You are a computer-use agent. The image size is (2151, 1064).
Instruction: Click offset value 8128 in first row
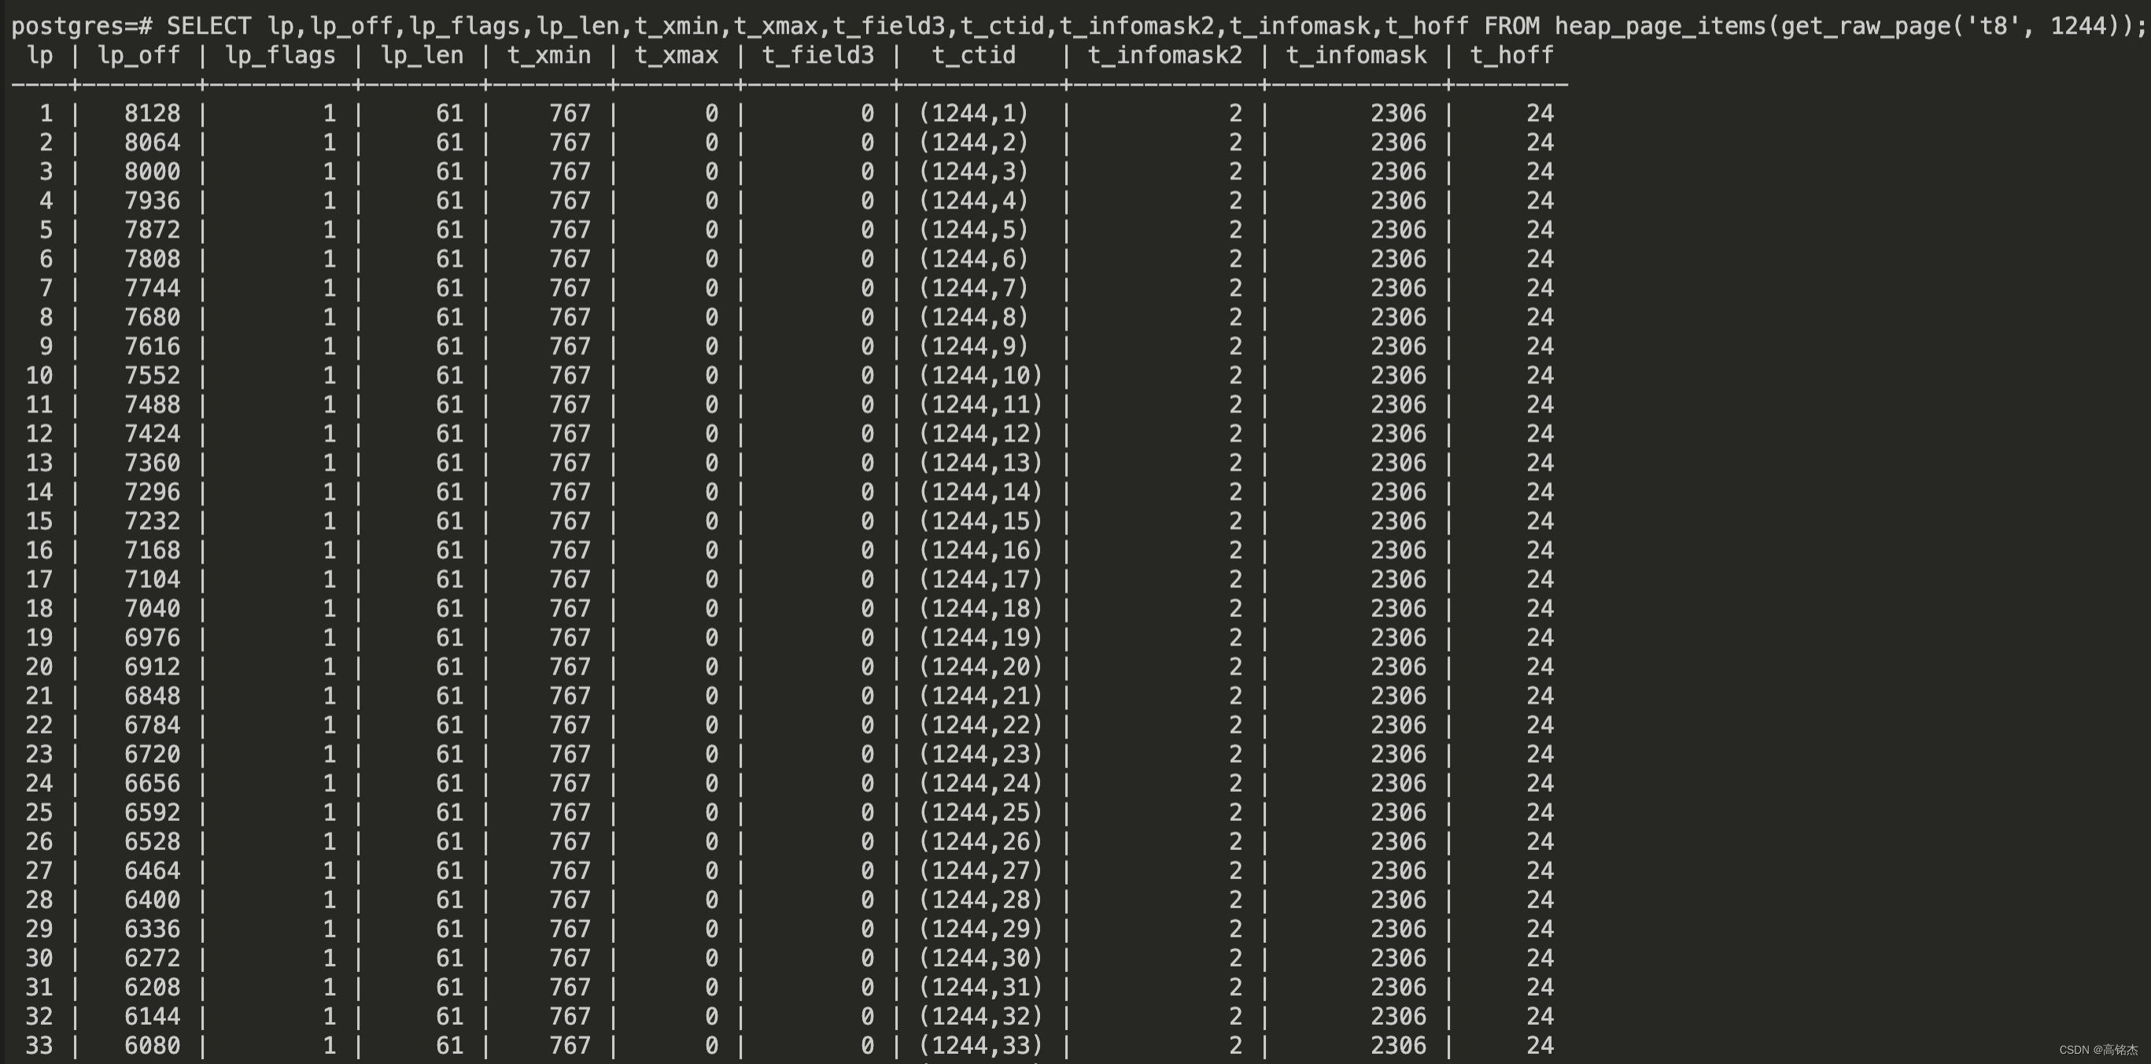click(x=152, y=113)
